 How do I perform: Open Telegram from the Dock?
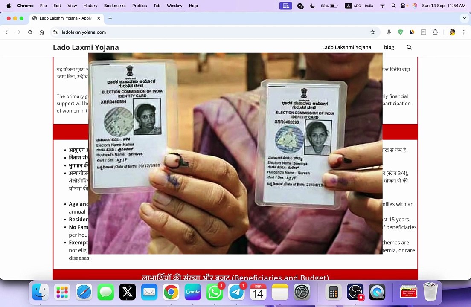pyautogui.click(x=236, y=292)
